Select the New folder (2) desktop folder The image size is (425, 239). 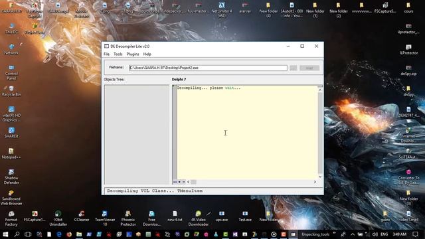339,10
